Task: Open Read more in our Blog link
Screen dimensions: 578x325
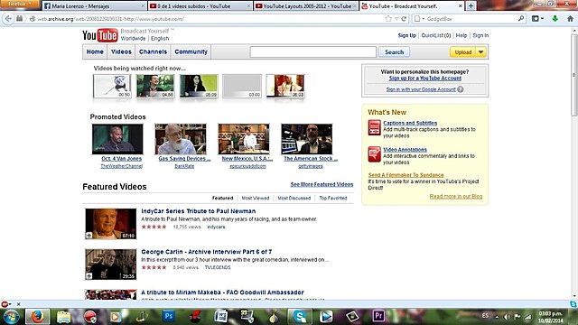Action: point(456,197)
